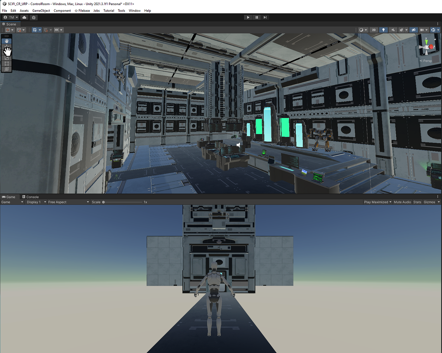Click the scene effects layers icon

[401, 30]
